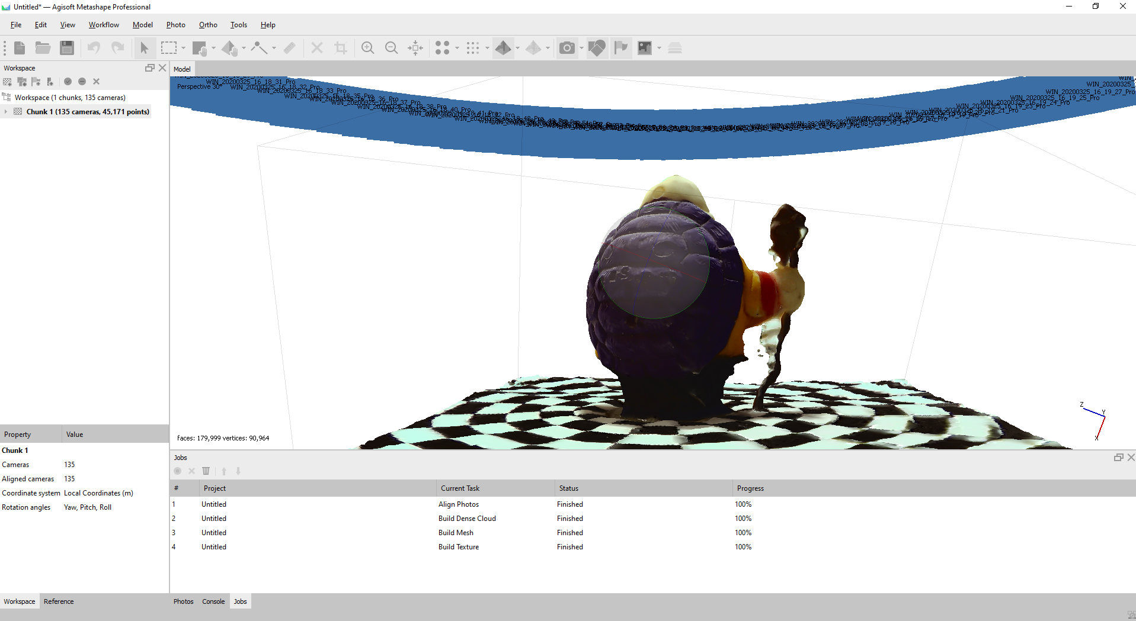
Task: Open the rectangle selection mode dropdown arrow
Action: click(183, 48)
